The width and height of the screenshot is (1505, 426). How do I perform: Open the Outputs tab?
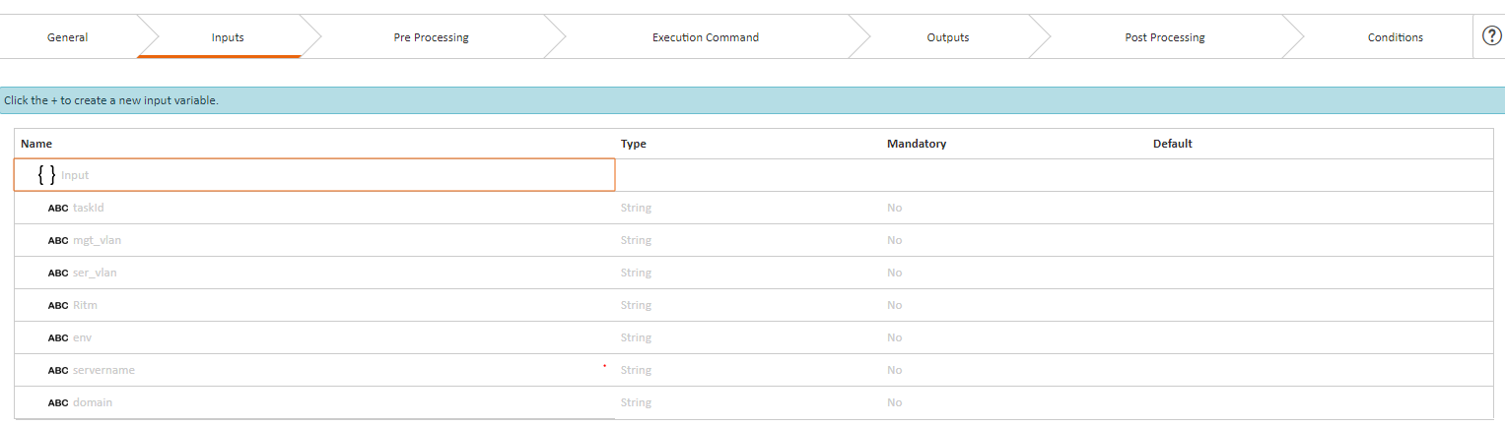point(948,37)
